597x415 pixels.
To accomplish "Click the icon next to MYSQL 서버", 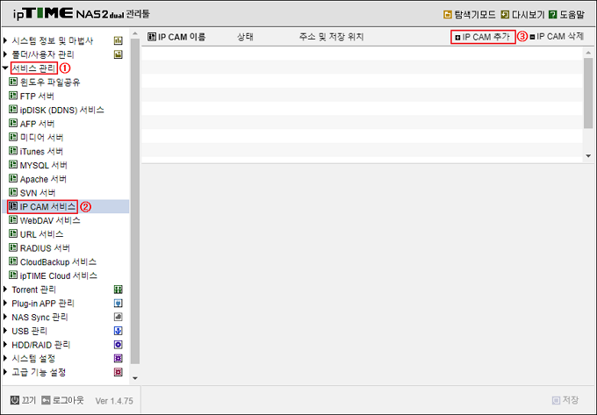I will [13, 164].
